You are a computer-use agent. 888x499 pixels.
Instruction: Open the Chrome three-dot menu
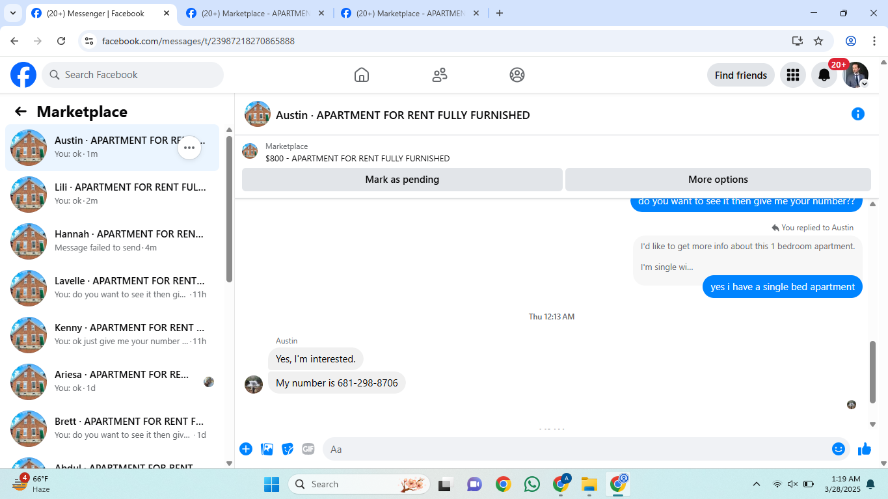[x=874, y=41]
